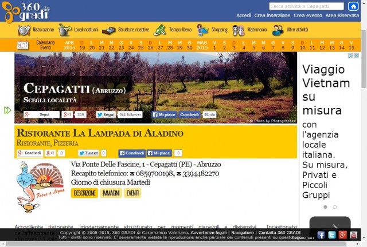Click the green double-arrow expander on left edge
The image size is (367, 247).
7,110
